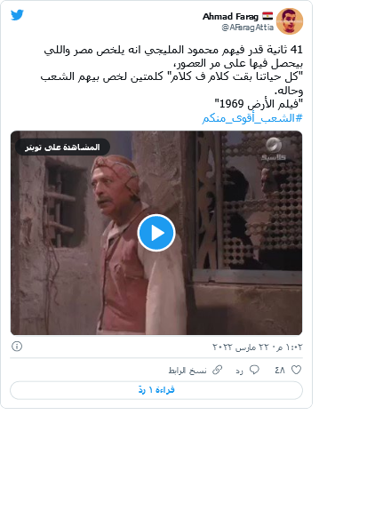Click the ٤٨ likes count
The height and width of the screenshot is (511, 391).
point(280,371)
